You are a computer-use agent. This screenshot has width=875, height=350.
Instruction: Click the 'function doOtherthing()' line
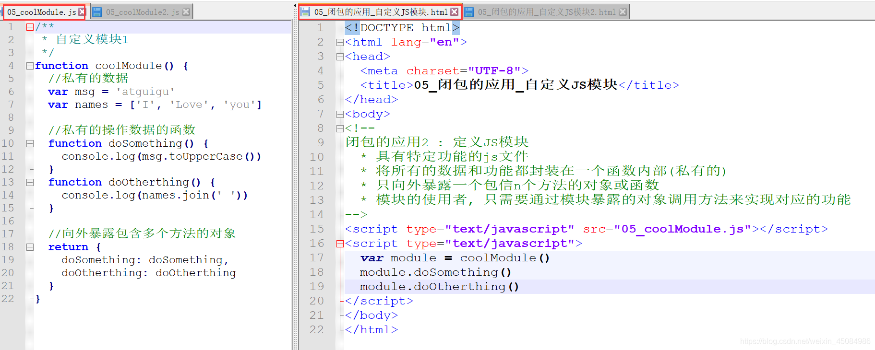point(132,182)
